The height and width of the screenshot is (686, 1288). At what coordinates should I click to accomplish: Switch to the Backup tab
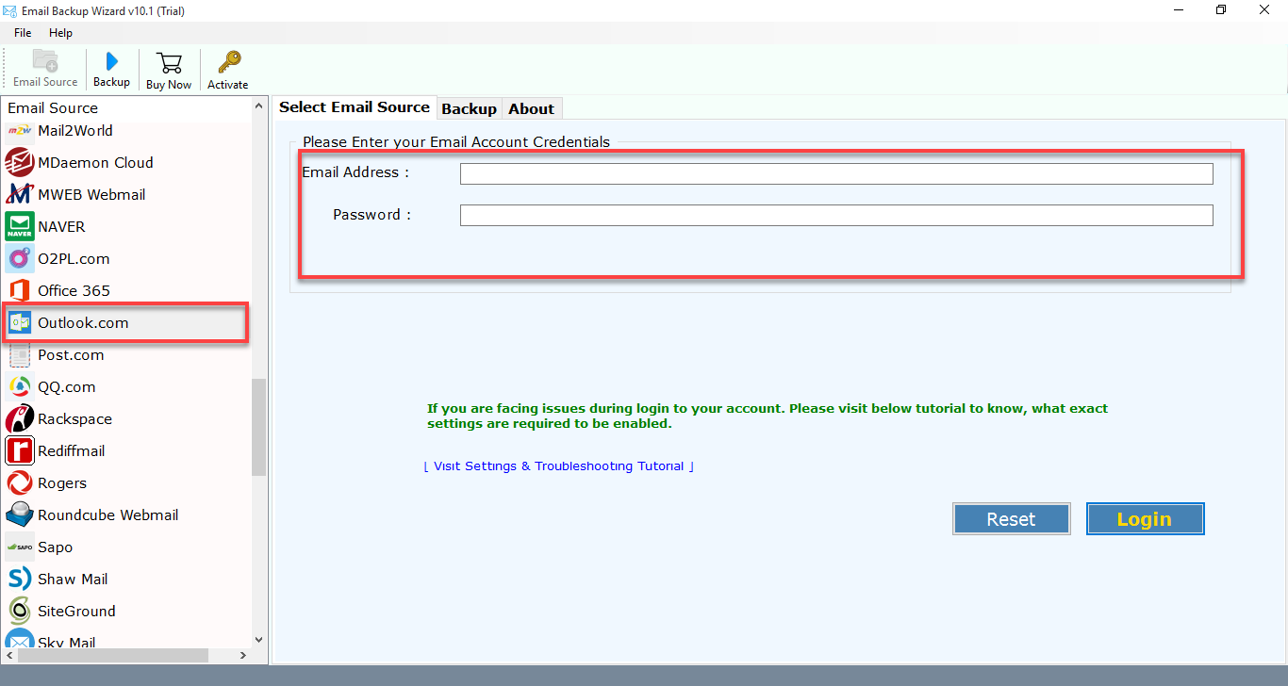point(469,108)
